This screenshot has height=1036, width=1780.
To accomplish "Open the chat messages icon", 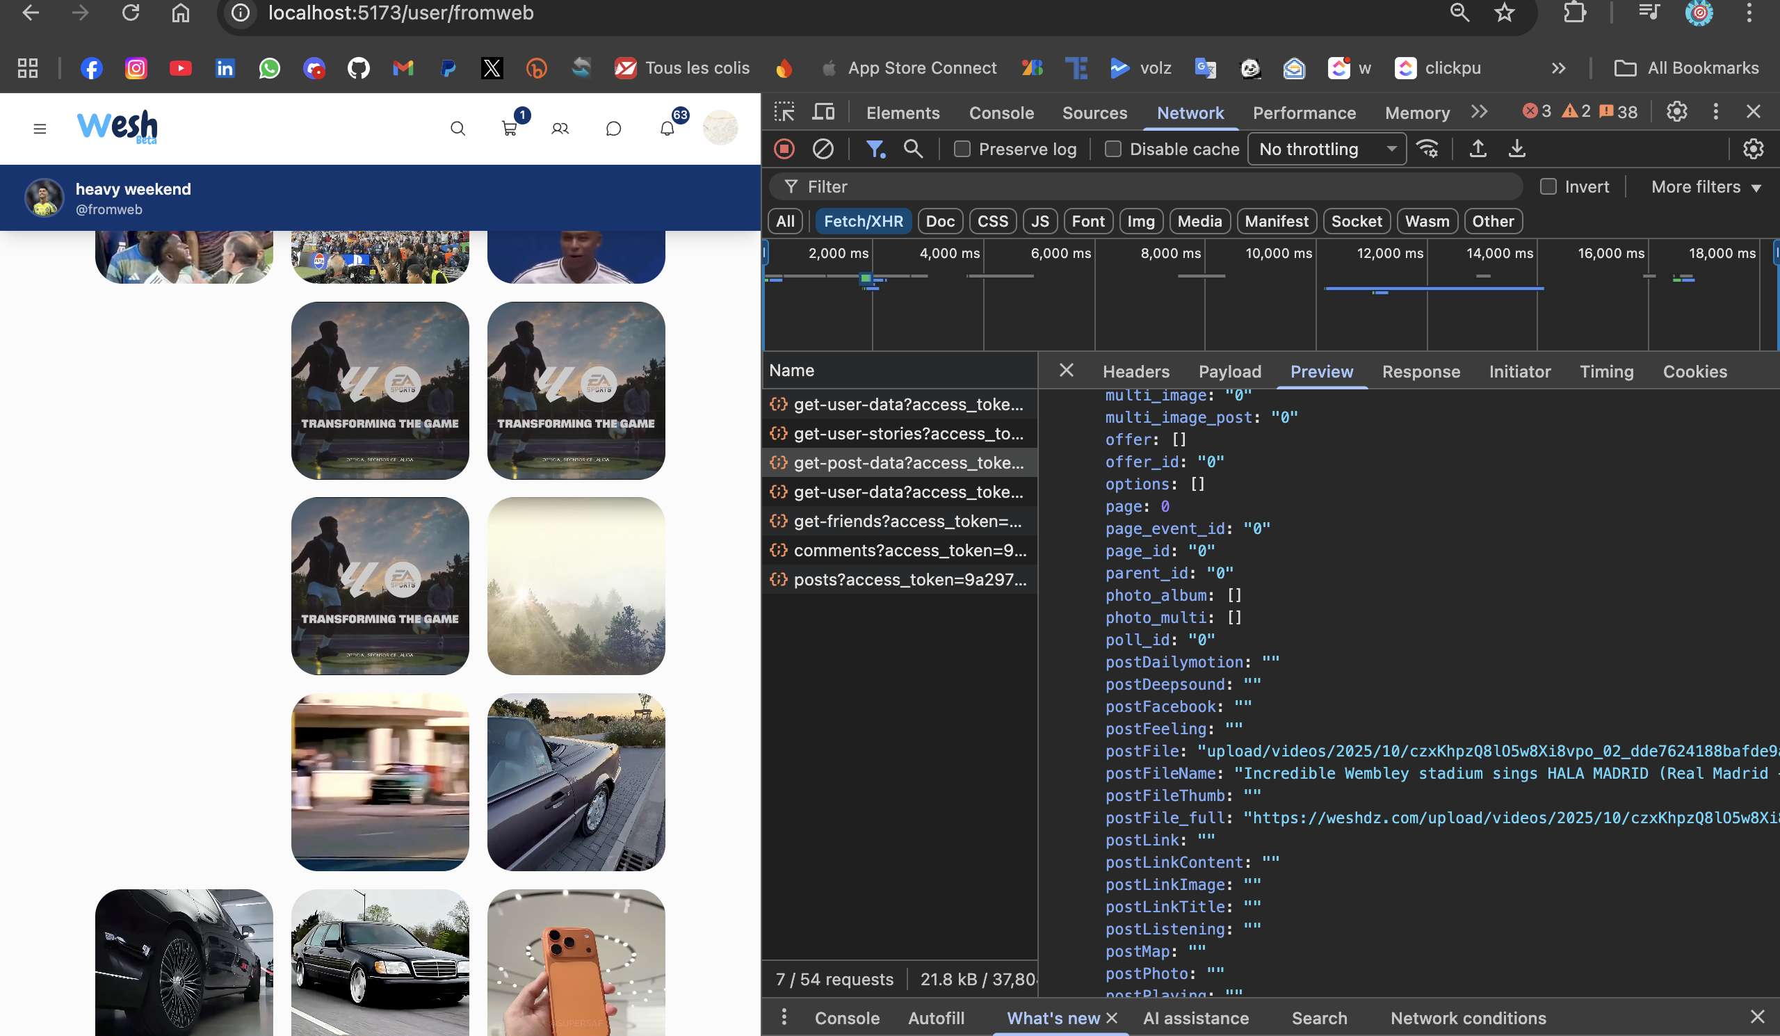I will pyautogui.click(x=613, y=129).
